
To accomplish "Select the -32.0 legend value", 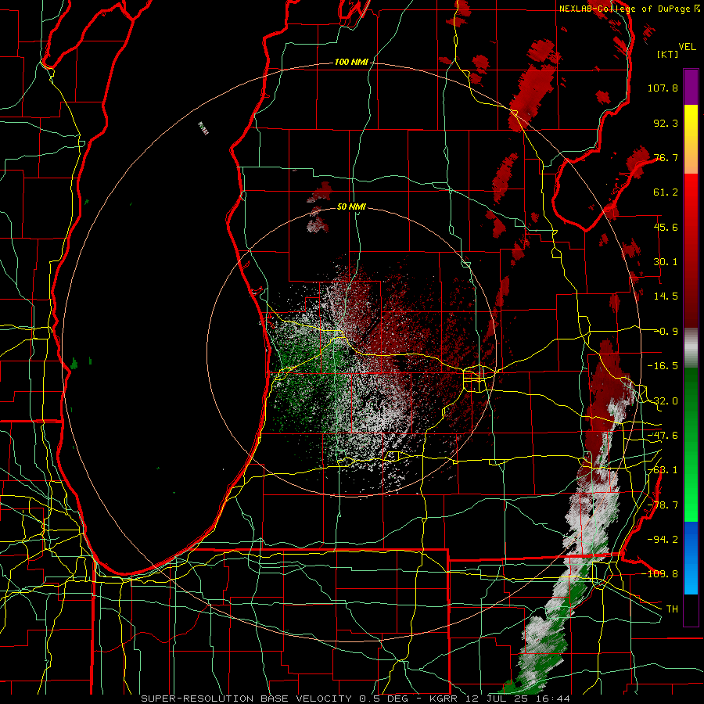I will (663, 401).
